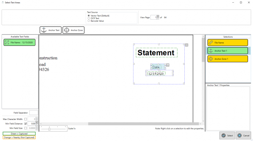Choose Barcode Value as the text source

(x=89, y=21)
